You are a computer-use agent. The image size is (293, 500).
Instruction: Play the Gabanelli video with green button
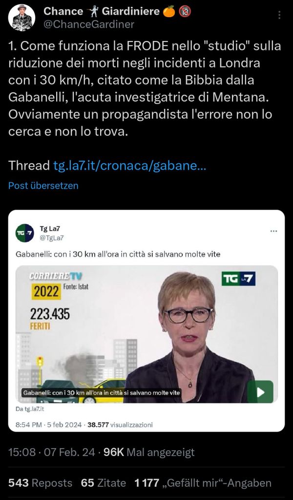[x=260, y=391]
